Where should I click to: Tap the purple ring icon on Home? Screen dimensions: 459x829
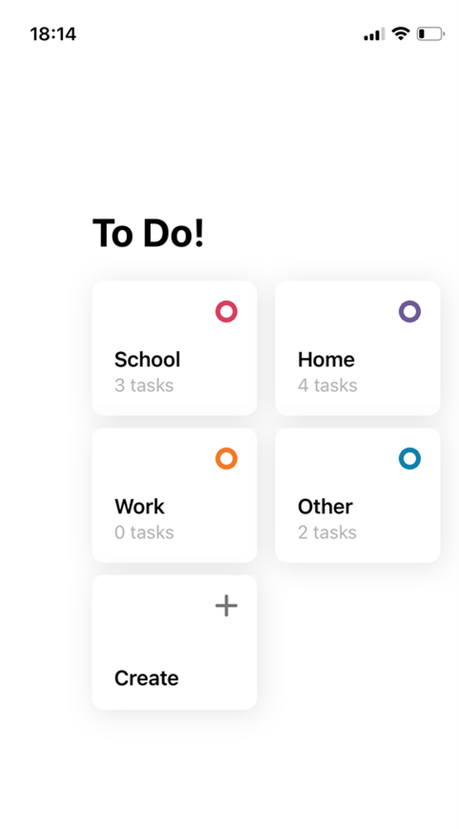[x=409, y=311]
